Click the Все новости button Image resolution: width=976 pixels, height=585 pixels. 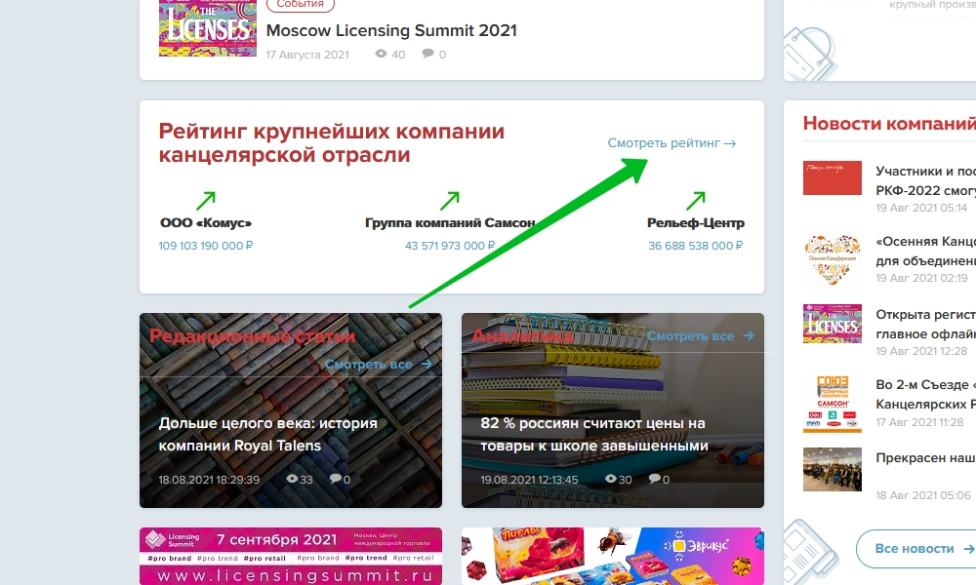915,548
